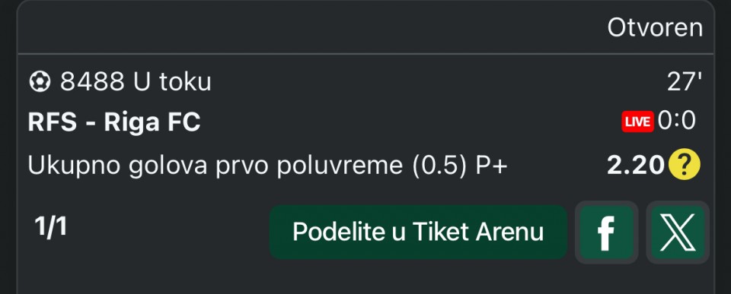
Task: Tap the soccer ball sport icon
Action: (x=40, y=82)
